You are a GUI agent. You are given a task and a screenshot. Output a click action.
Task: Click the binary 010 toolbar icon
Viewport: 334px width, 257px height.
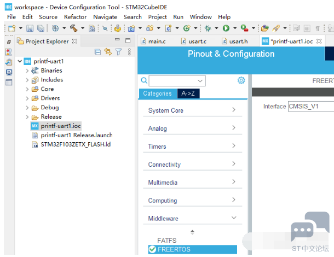point(92,28)
